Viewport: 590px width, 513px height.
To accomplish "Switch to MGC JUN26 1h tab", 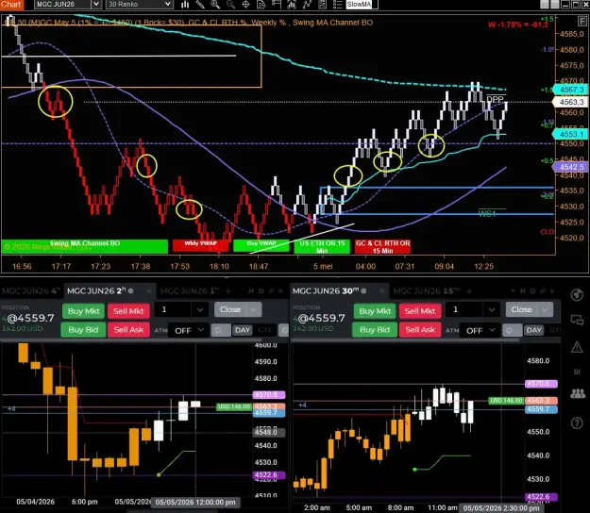I will 190,291.
